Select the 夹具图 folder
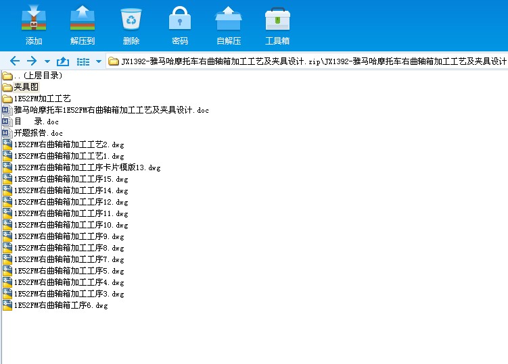Image resolution: width=508 pixels, height=364 pixels. [20, 87]
